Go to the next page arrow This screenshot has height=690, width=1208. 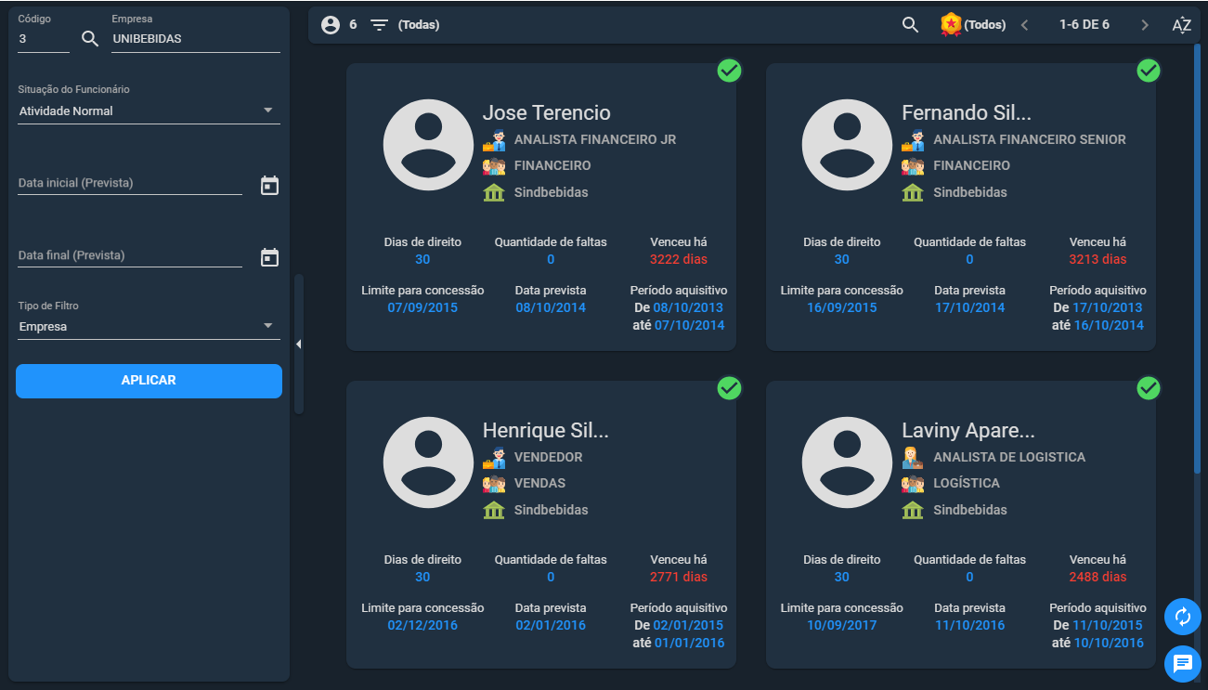point(1145,25)
